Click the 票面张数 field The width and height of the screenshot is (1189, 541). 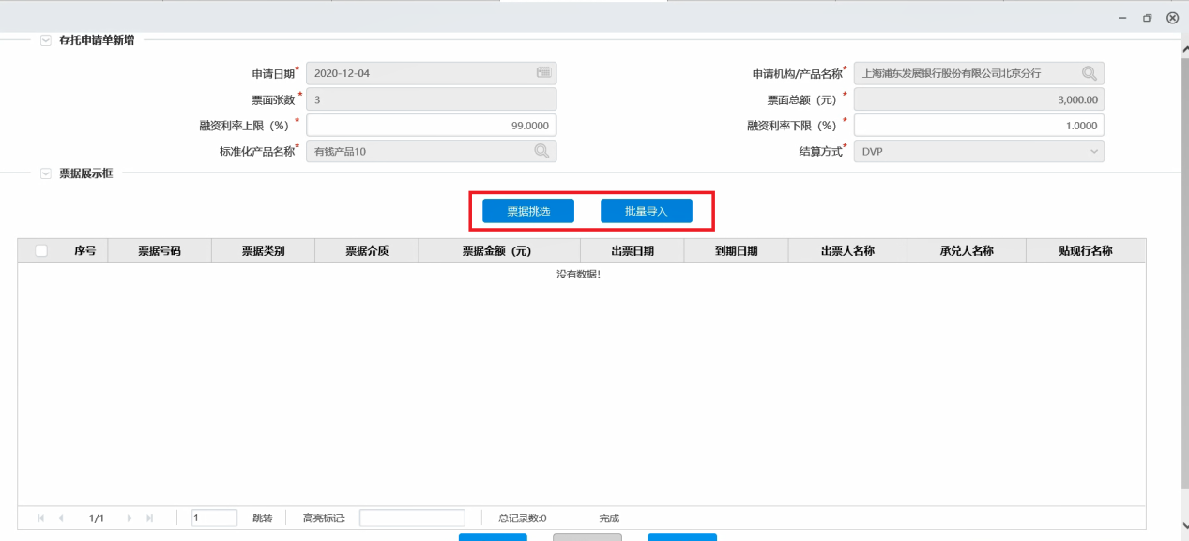pos(432,99)
